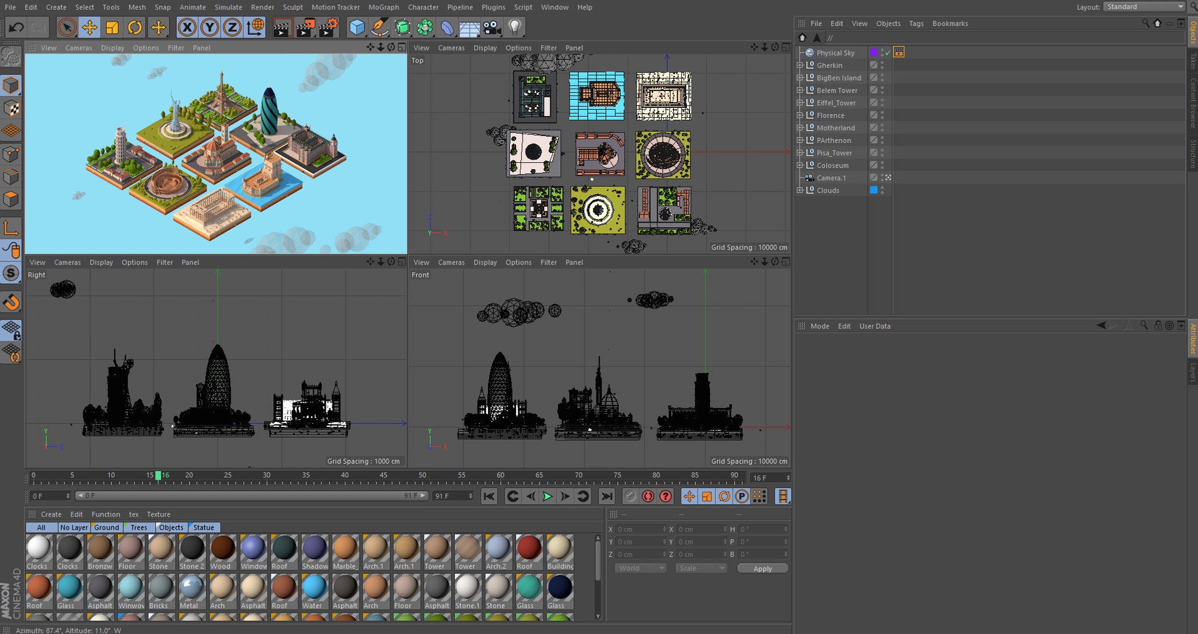1198x634 pixels.
Task: Open the Light object icon
Action: [x=515, y=27]
